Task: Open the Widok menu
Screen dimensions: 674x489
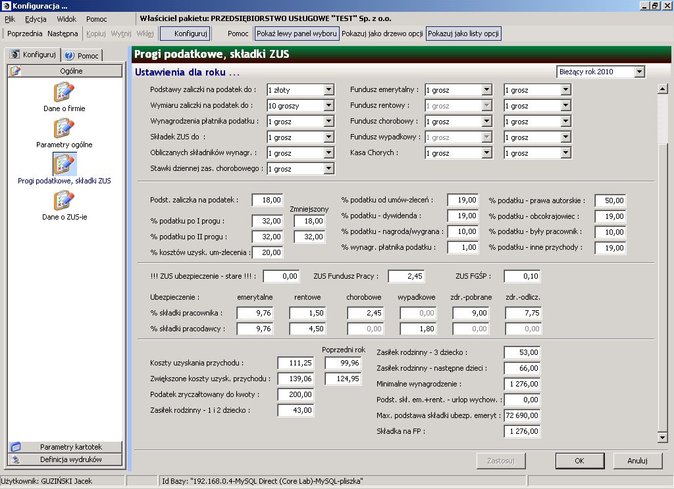Action: coord(66,19)
